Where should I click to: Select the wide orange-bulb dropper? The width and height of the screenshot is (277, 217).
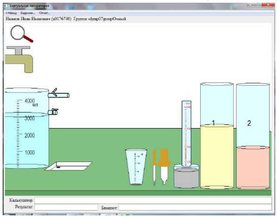coord(164,166)
